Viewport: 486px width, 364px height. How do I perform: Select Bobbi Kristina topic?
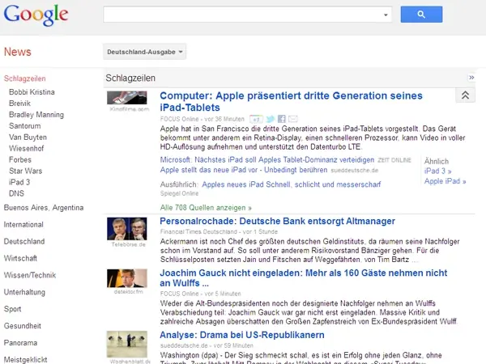click(32, 92)
